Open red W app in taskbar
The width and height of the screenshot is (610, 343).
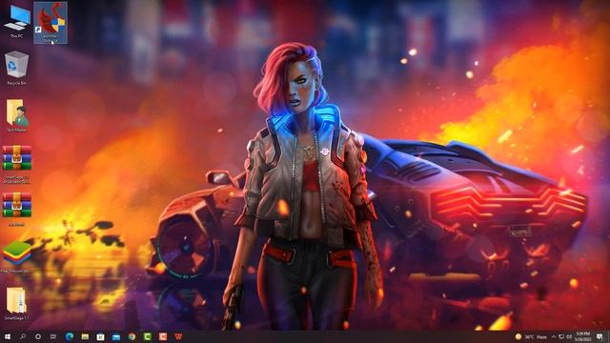(x=178, y=336)
